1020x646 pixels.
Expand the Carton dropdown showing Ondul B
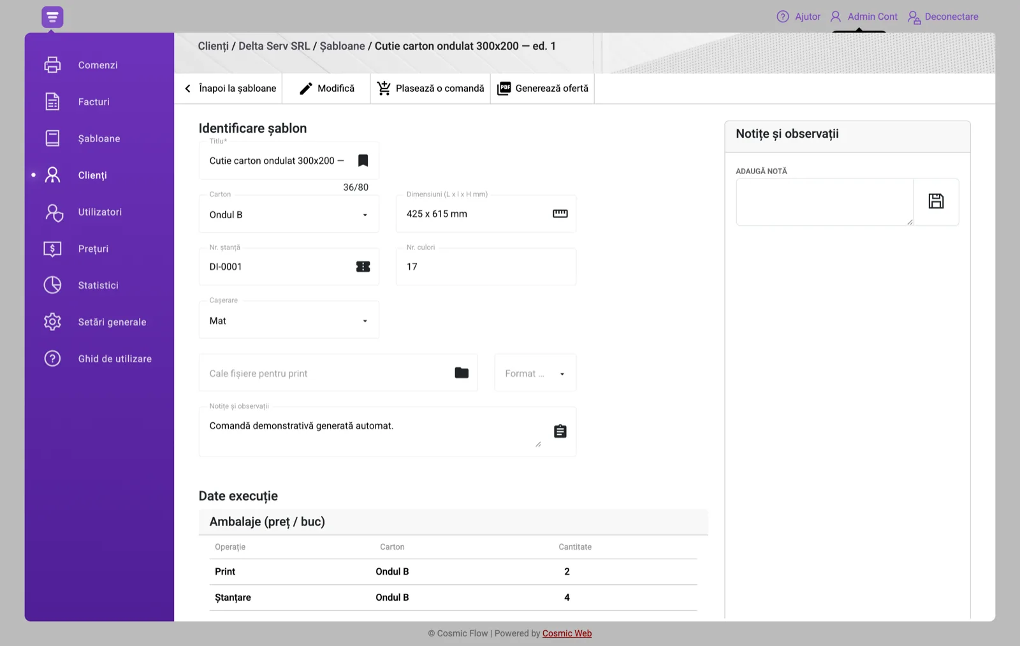tap(289, 214)
